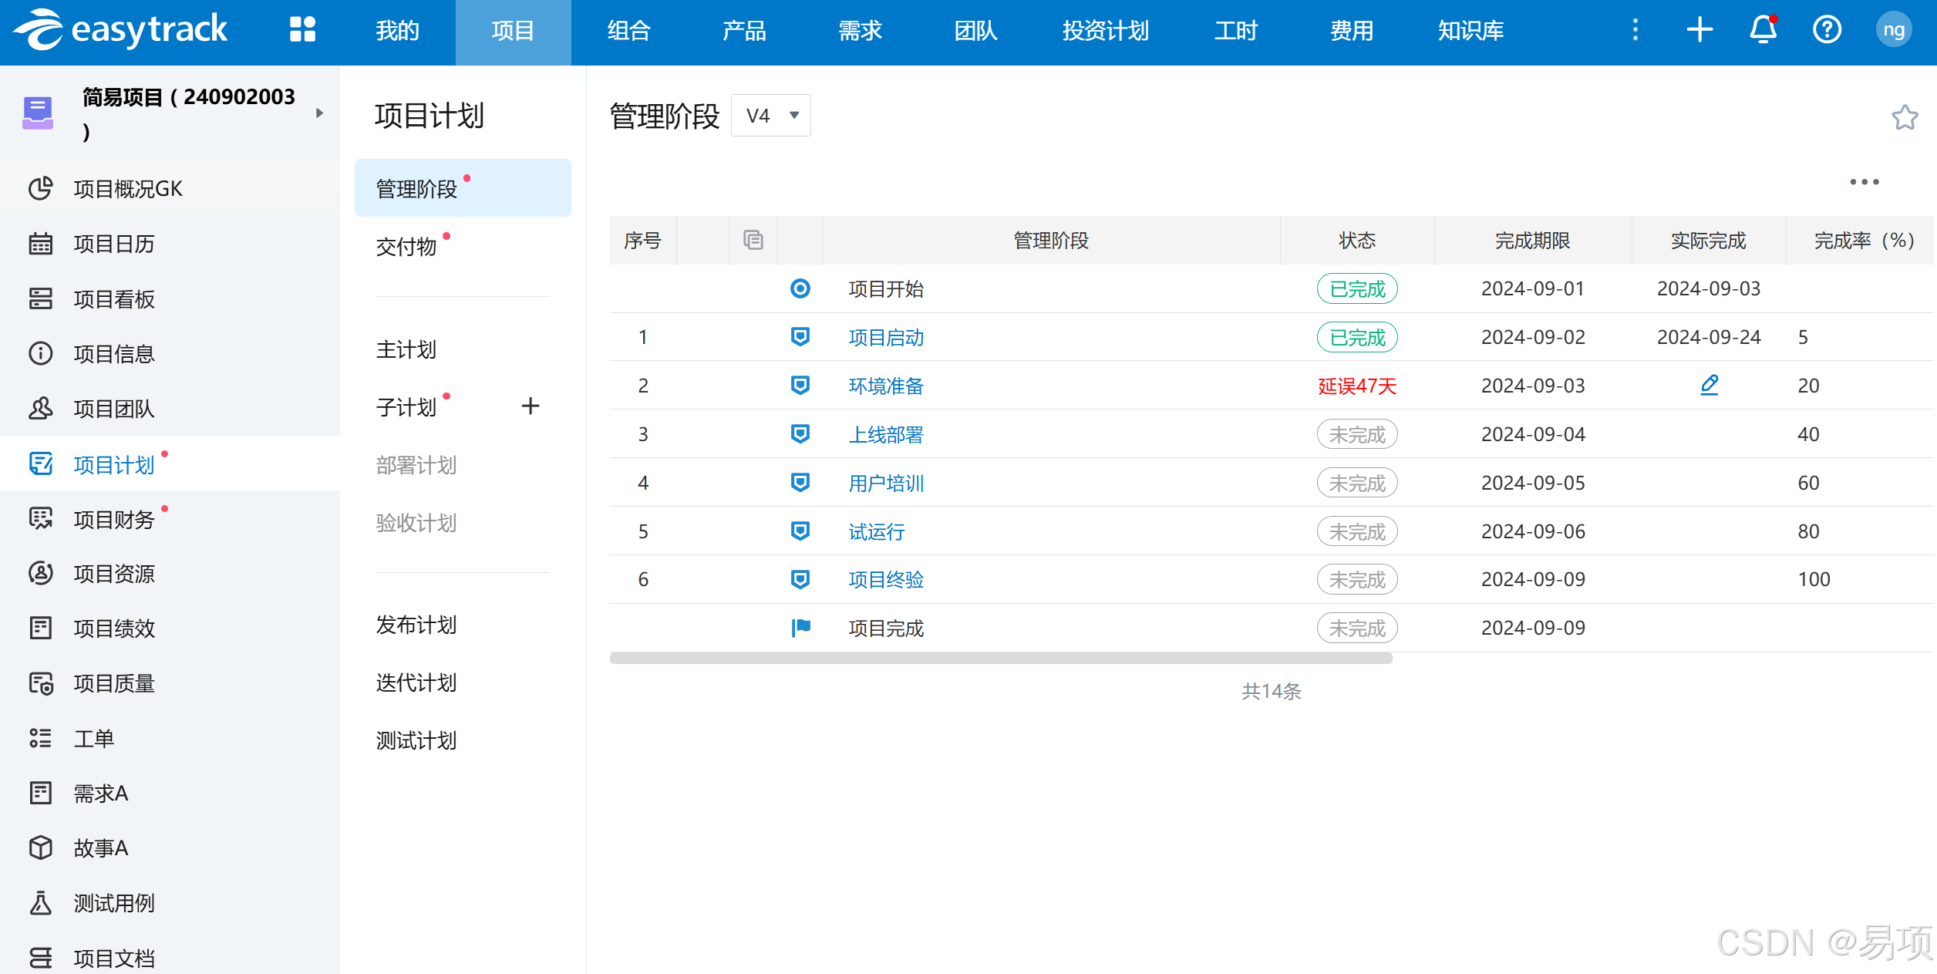Screen dimensions: 1937x974
Task: Favorite the page with star icon
Action: [1904, 117]
